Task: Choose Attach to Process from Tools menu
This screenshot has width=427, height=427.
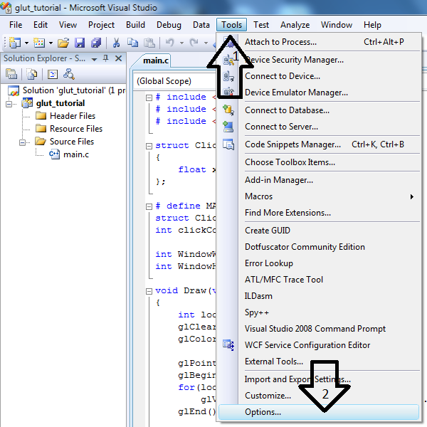Action: click(319, 42)
